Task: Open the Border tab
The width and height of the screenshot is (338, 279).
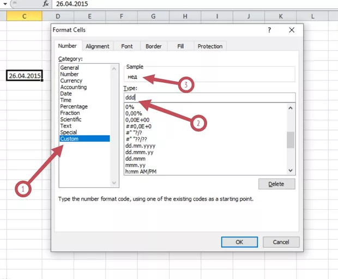Action: [x=154, y=46]
